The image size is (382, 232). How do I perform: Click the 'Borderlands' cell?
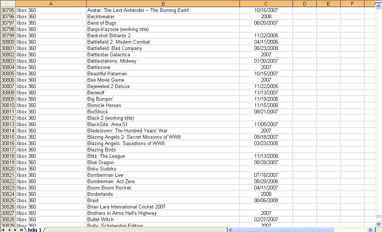coord(163,194)
